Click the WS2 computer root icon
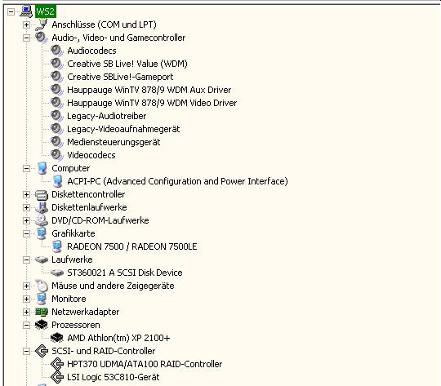Image resolution: width=441 pixels, height=386 pixels. (x=26, y=11)
